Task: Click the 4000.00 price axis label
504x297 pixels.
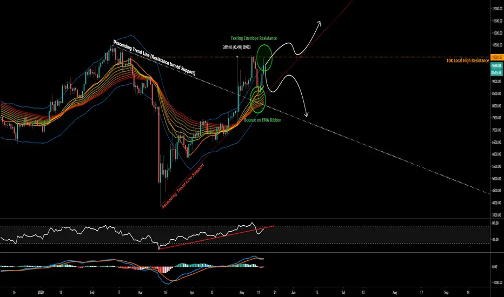Action: [497, 203]
